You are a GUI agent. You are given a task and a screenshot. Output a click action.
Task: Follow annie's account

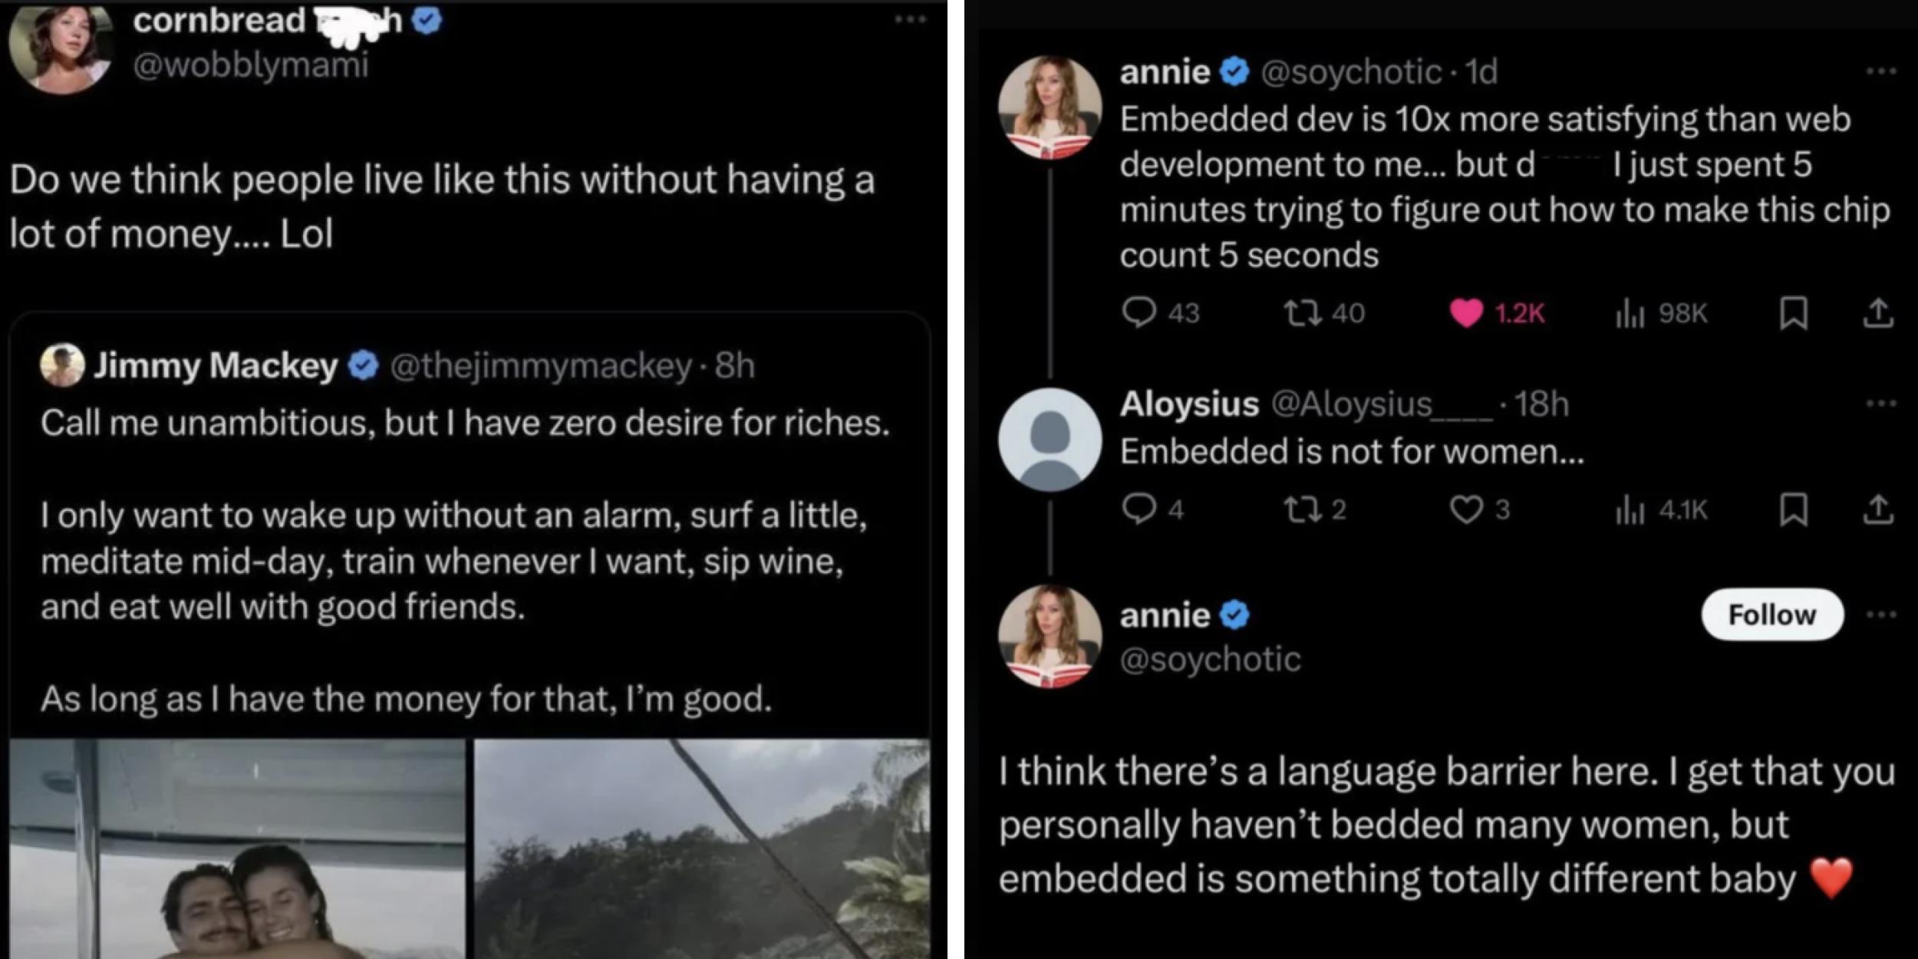tap(1769, 614)
